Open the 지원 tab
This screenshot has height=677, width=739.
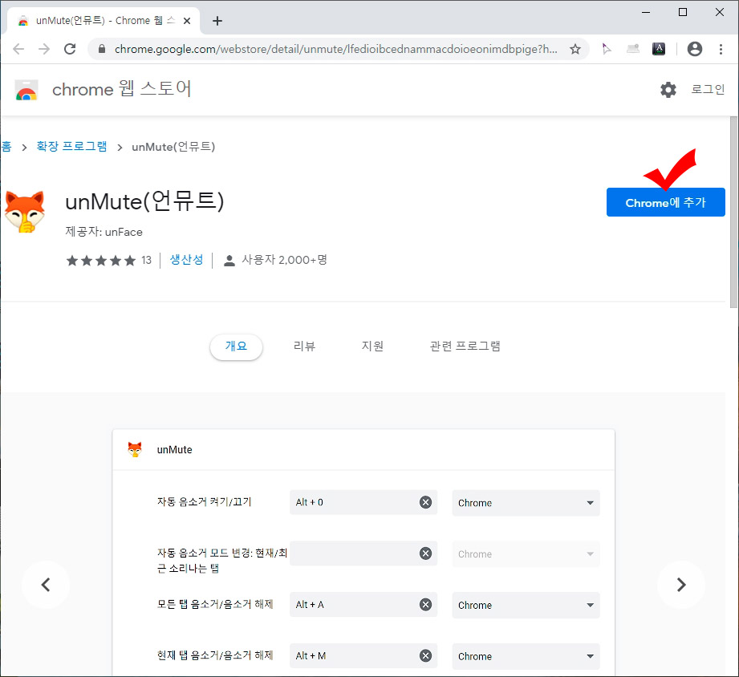(372, 347)
